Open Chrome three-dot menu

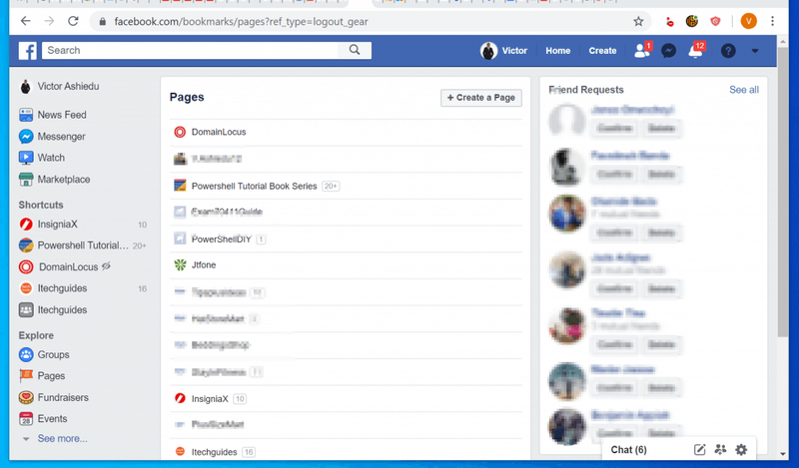tap(772, 21)
